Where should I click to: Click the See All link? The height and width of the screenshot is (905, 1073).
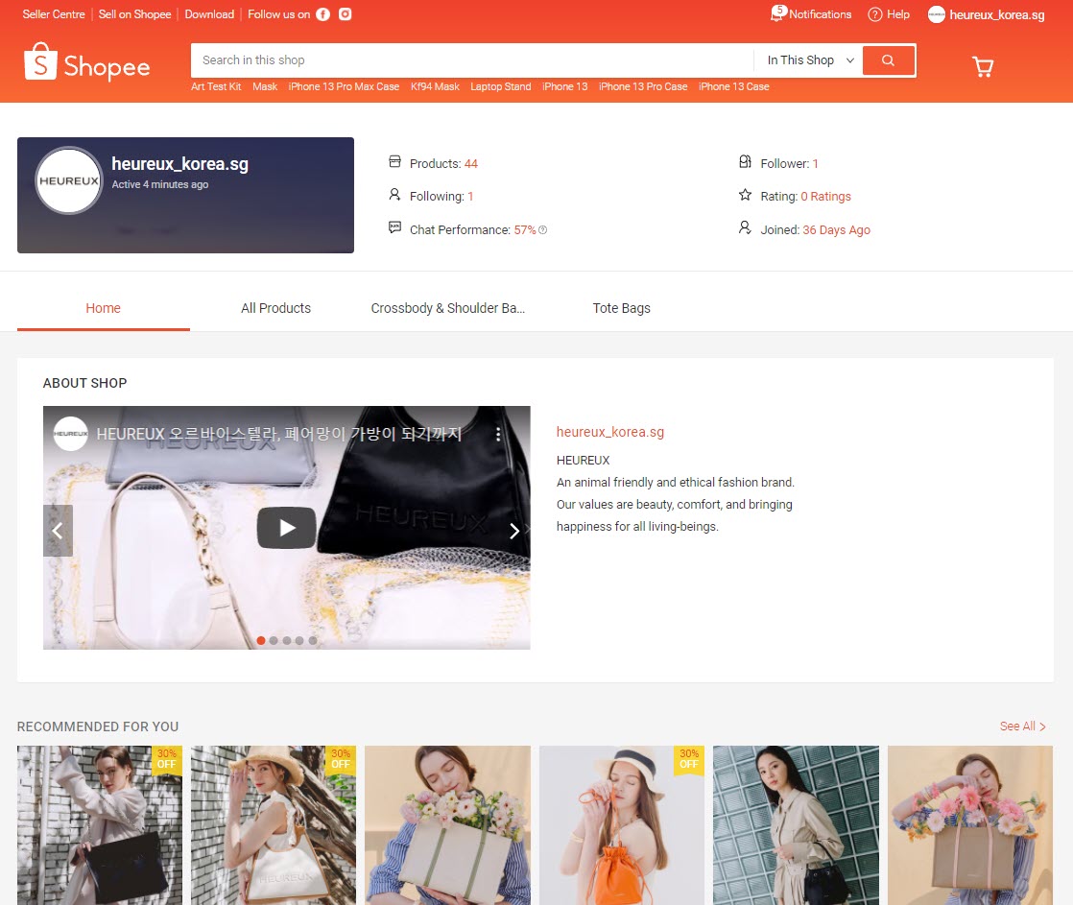click(1022, 726)
